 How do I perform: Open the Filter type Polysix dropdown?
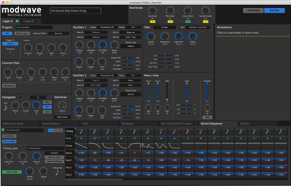pos(164,27)
